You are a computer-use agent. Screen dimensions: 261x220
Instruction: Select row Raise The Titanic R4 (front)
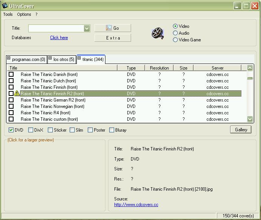(124, 113)
